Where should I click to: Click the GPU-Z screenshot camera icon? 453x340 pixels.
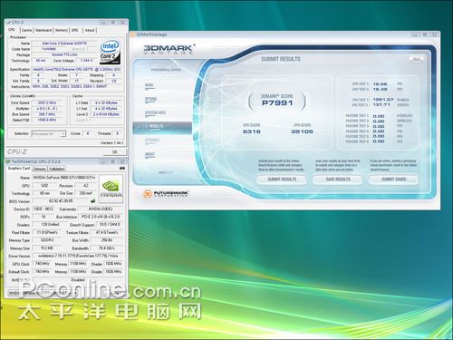[x=122, y=168]
